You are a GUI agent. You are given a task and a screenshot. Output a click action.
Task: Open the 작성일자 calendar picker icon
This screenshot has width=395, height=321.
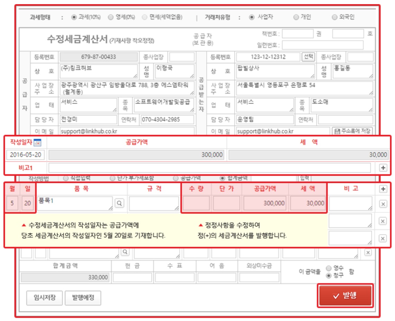click(x=37, y=143)
